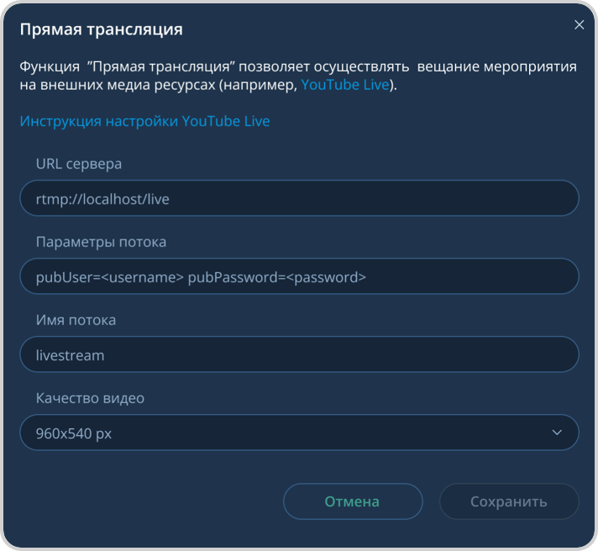Close the Прямая трансляция dialog
Viewport: 598px width, 551px height.
579,25
